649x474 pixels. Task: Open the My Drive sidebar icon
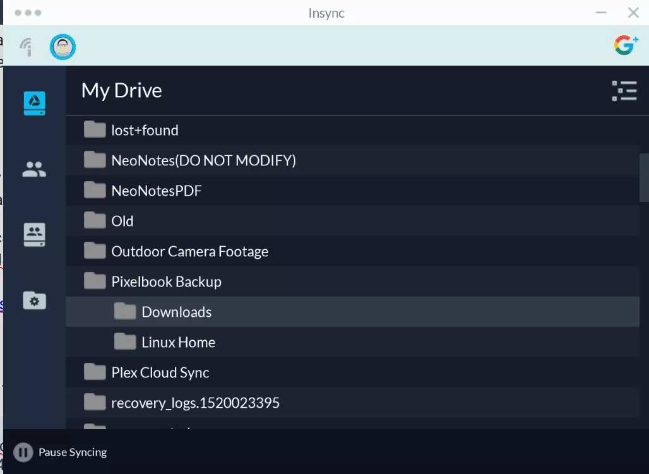35,103
